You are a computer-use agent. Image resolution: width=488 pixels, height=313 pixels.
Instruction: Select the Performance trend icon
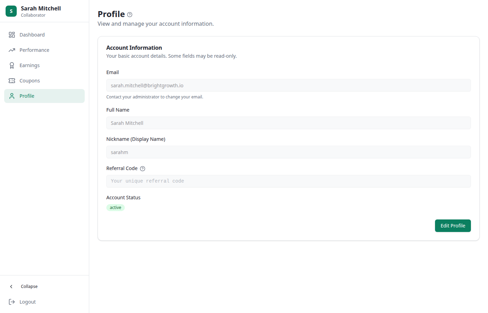coord(12,50)
